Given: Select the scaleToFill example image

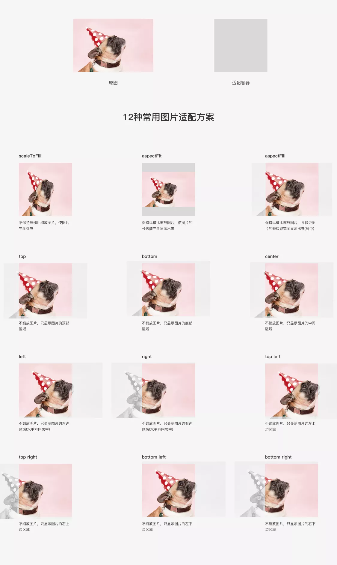Looking at the screenshot, I should coord(45,189).
